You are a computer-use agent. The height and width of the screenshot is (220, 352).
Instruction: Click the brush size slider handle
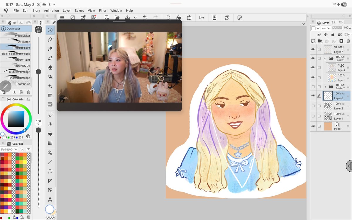[x=38, y=72]
